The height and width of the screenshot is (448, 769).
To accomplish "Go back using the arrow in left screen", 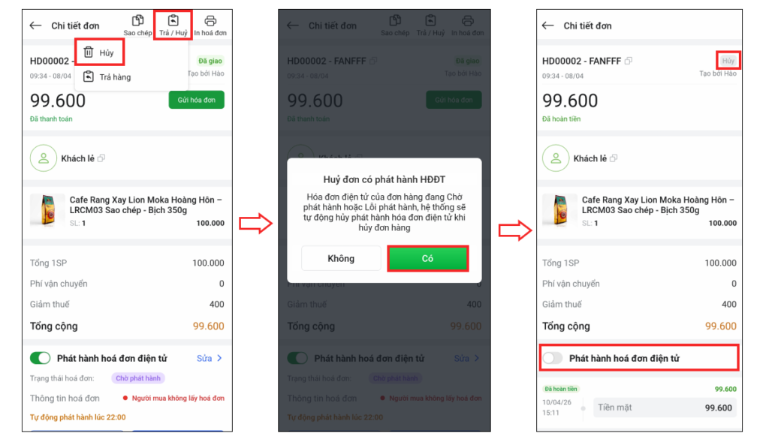I will coord(35,26).
